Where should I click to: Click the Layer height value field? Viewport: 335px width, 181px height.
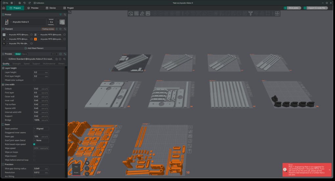tap(41, 72)
